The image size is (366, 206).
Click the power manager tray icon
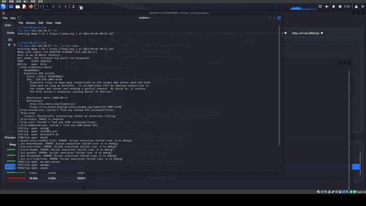[340, 6]
